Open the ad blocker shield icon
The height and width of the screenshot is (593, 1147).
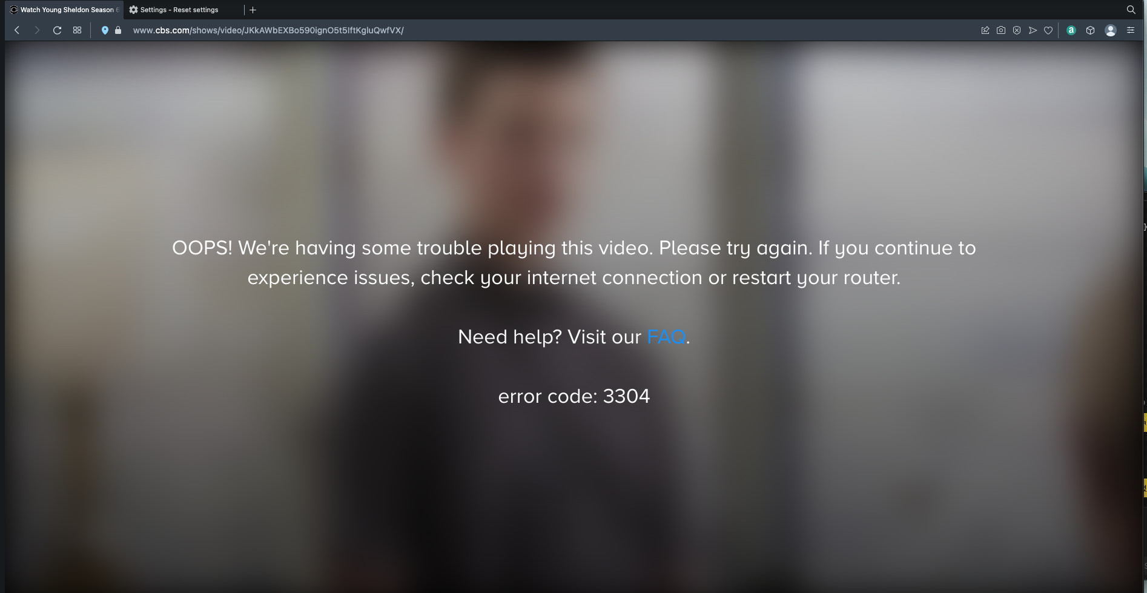point(1017,30)
